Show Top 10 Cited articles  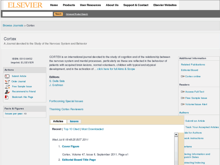click(71, 129)
